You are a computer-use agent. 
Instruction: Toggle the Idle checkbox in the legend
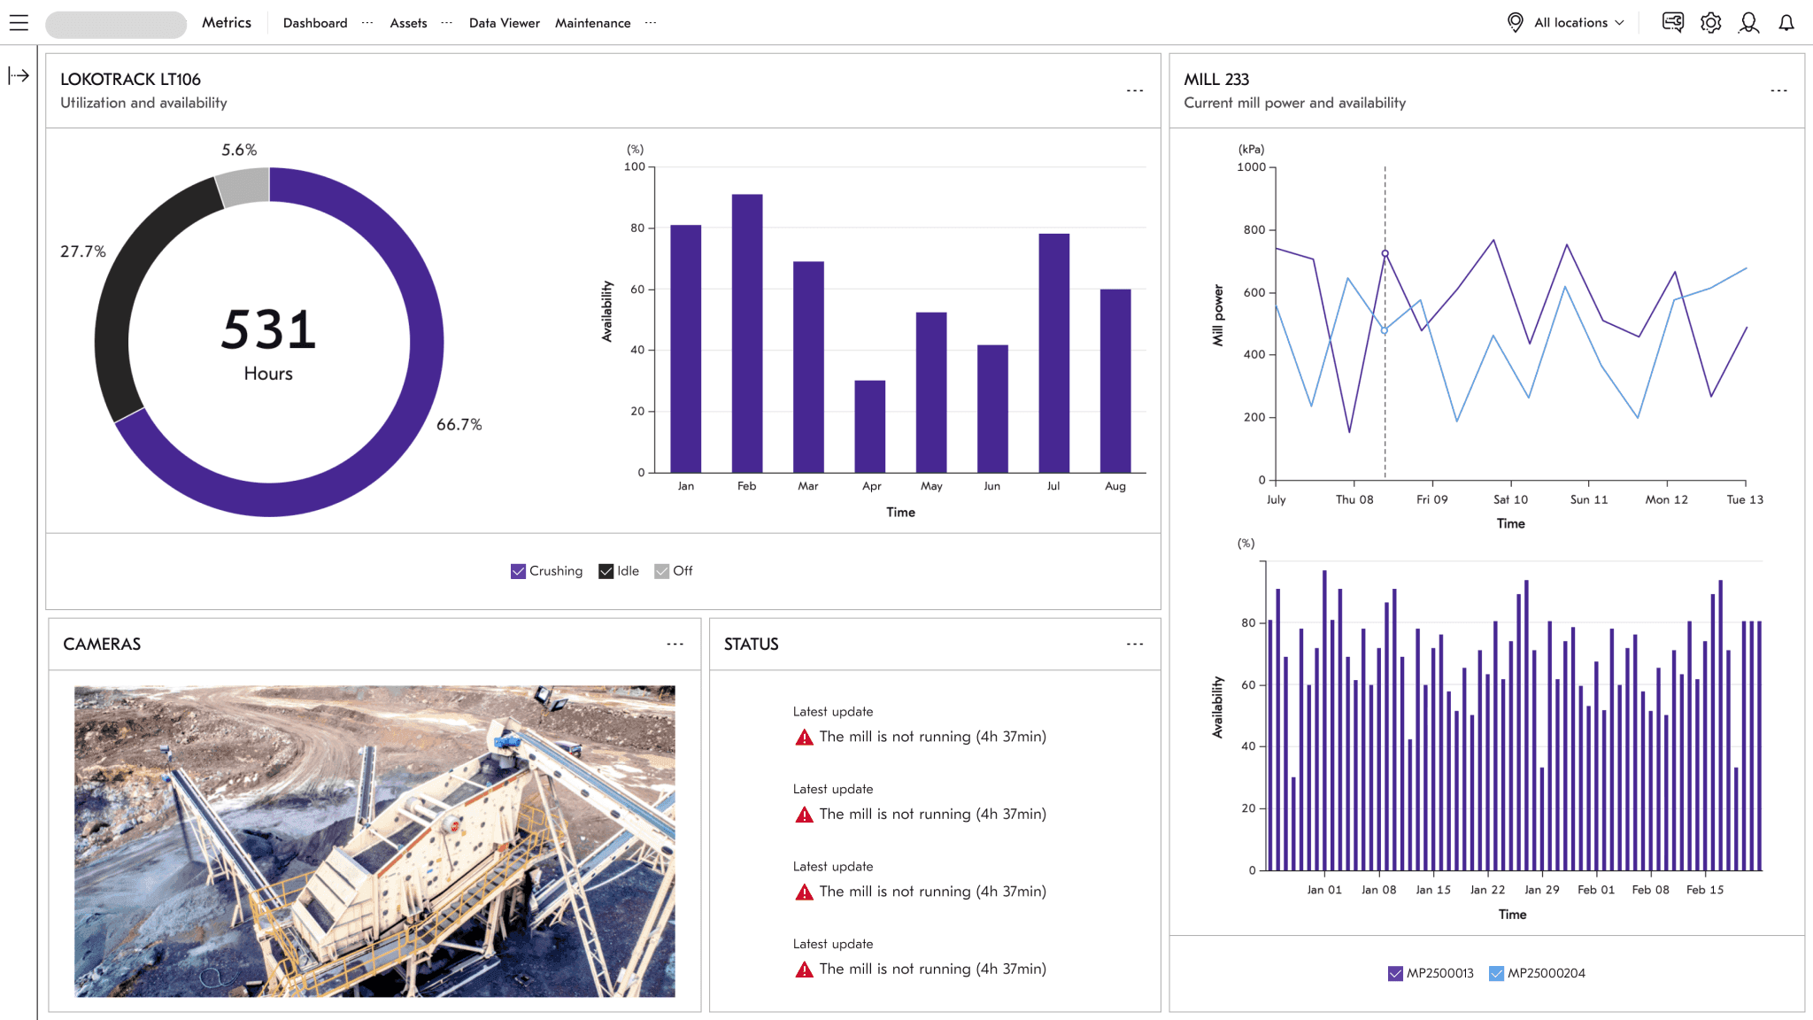coord(606,571)
